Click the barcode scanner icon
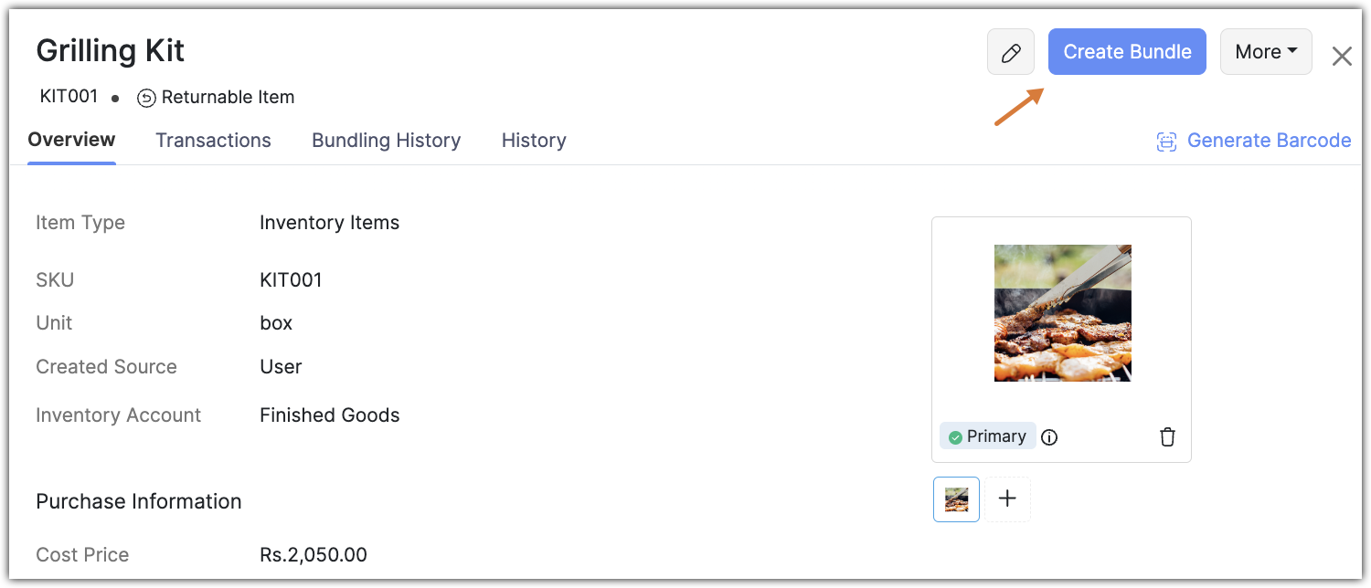1371x588 pixels. pos(1166,142)
